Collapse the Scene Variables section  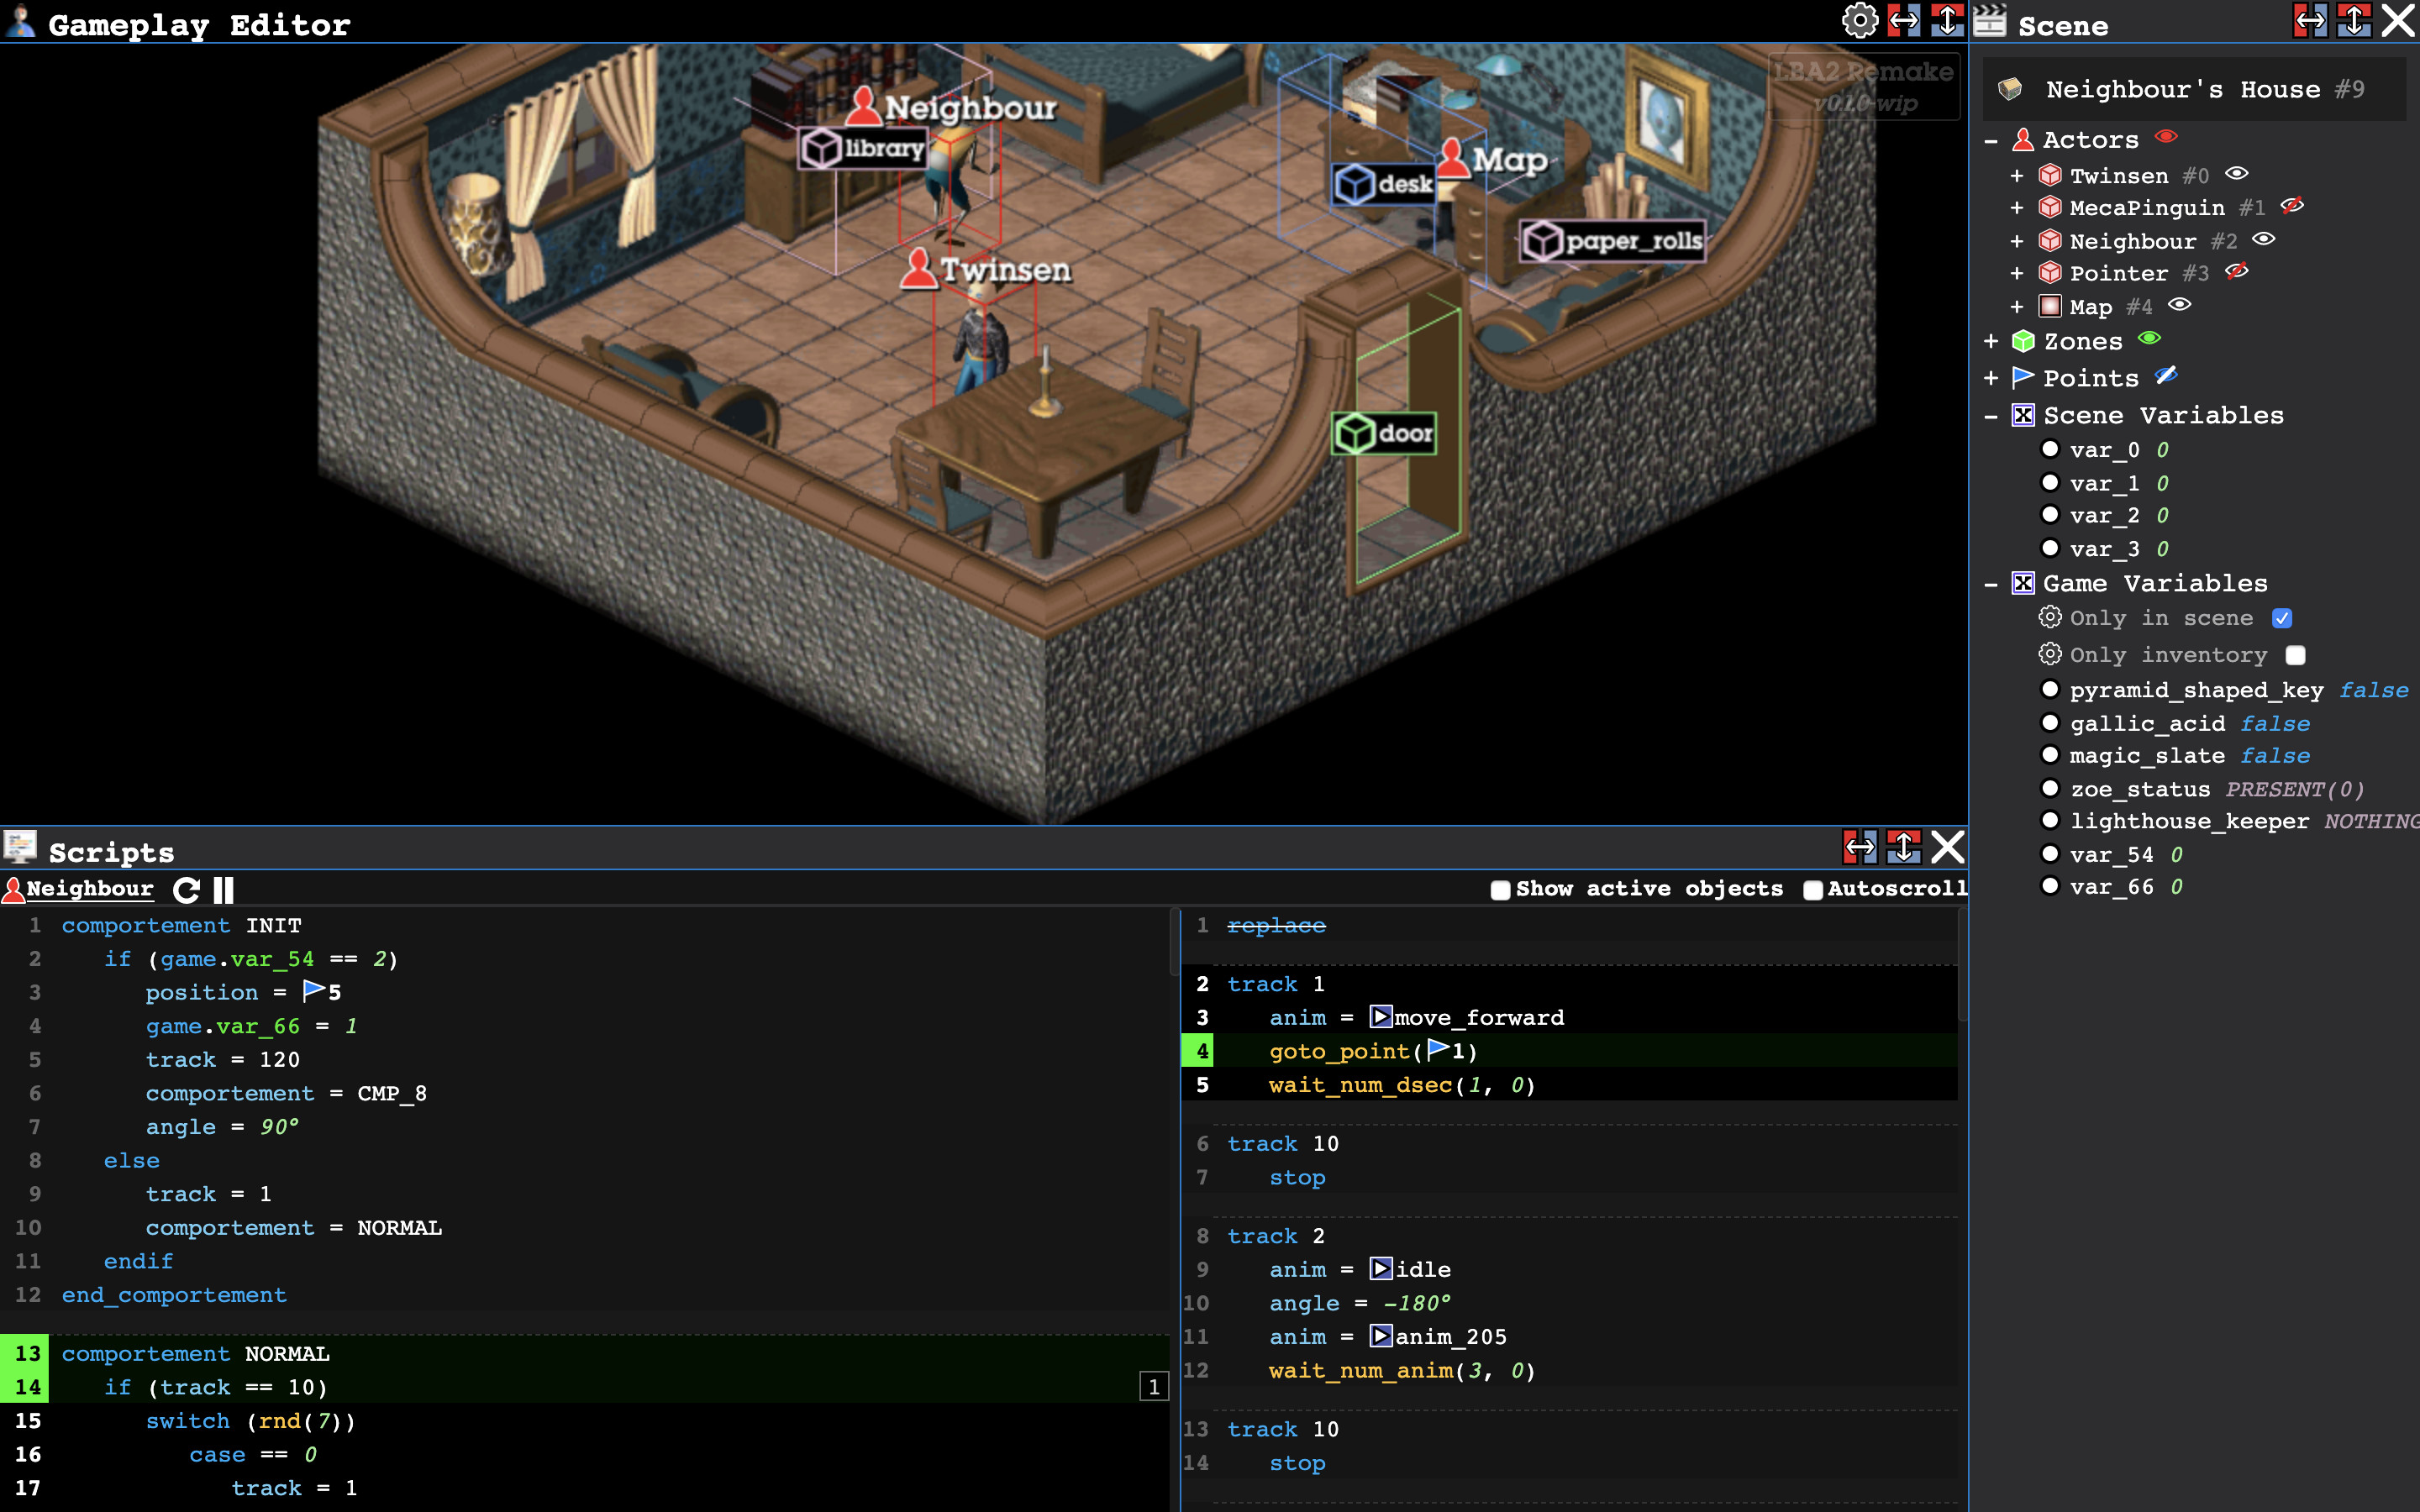(1991, 416)
